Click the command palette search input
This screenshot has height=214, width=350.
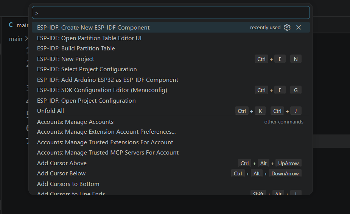(x=170, y=13)
